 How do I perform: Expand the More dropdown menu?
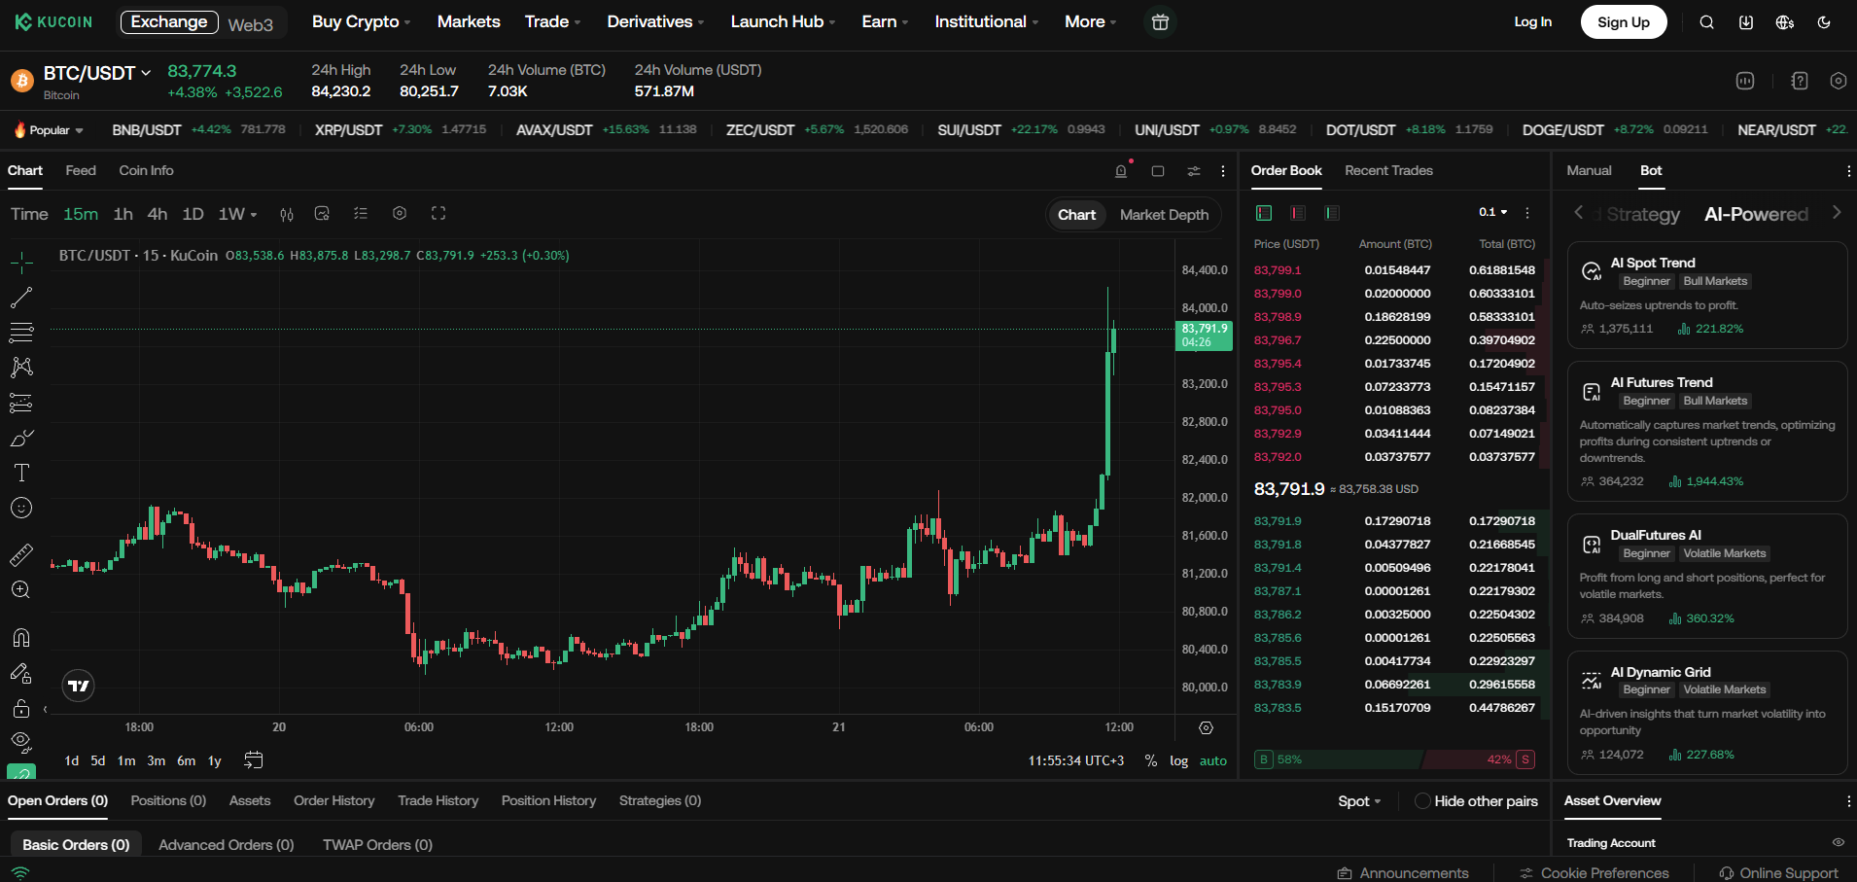[1090, 21]
